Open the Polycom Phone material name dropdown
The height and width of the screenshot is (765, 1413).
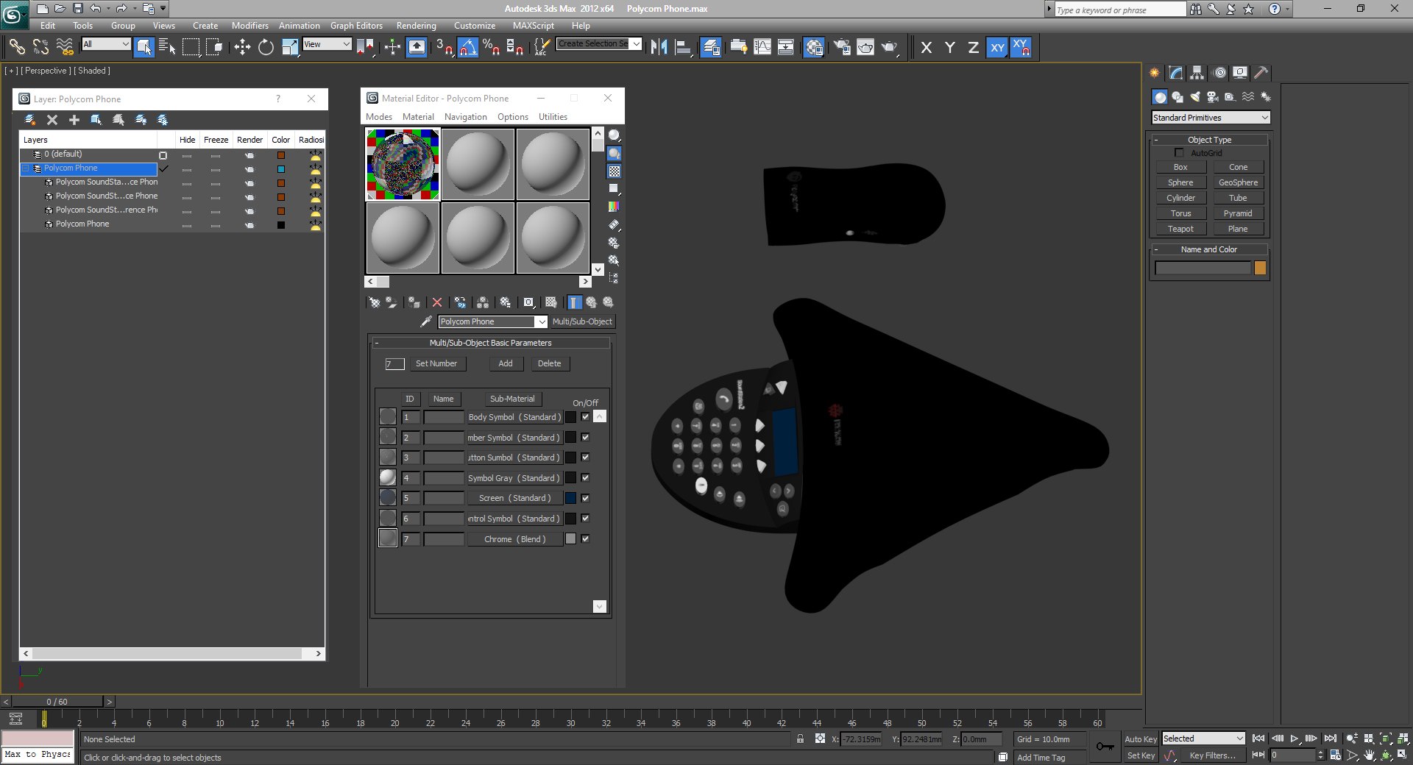pyautogui.click(x=493, y=321)
